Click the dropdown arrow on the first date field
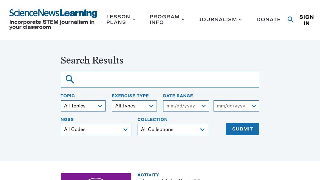 [204, 106]
